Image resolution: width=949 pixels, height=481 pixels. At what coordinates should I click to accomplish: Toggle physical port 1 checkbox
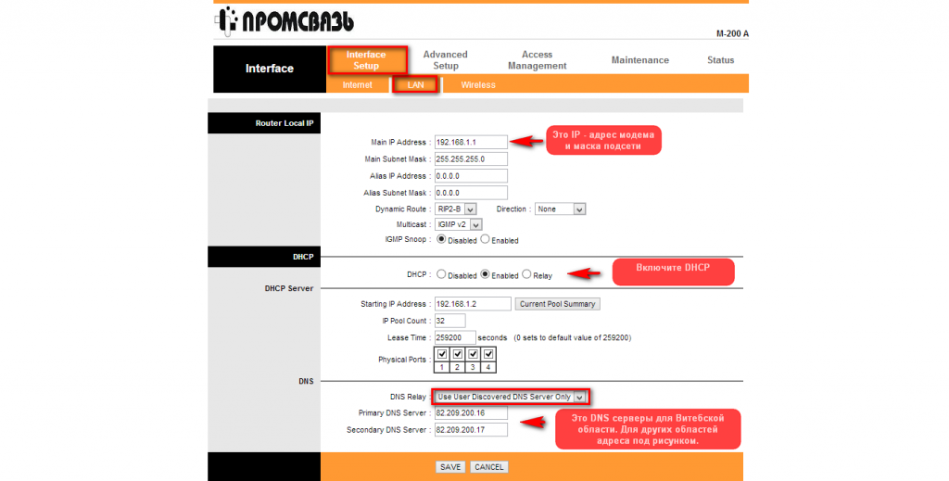click(x=442, y=354)
